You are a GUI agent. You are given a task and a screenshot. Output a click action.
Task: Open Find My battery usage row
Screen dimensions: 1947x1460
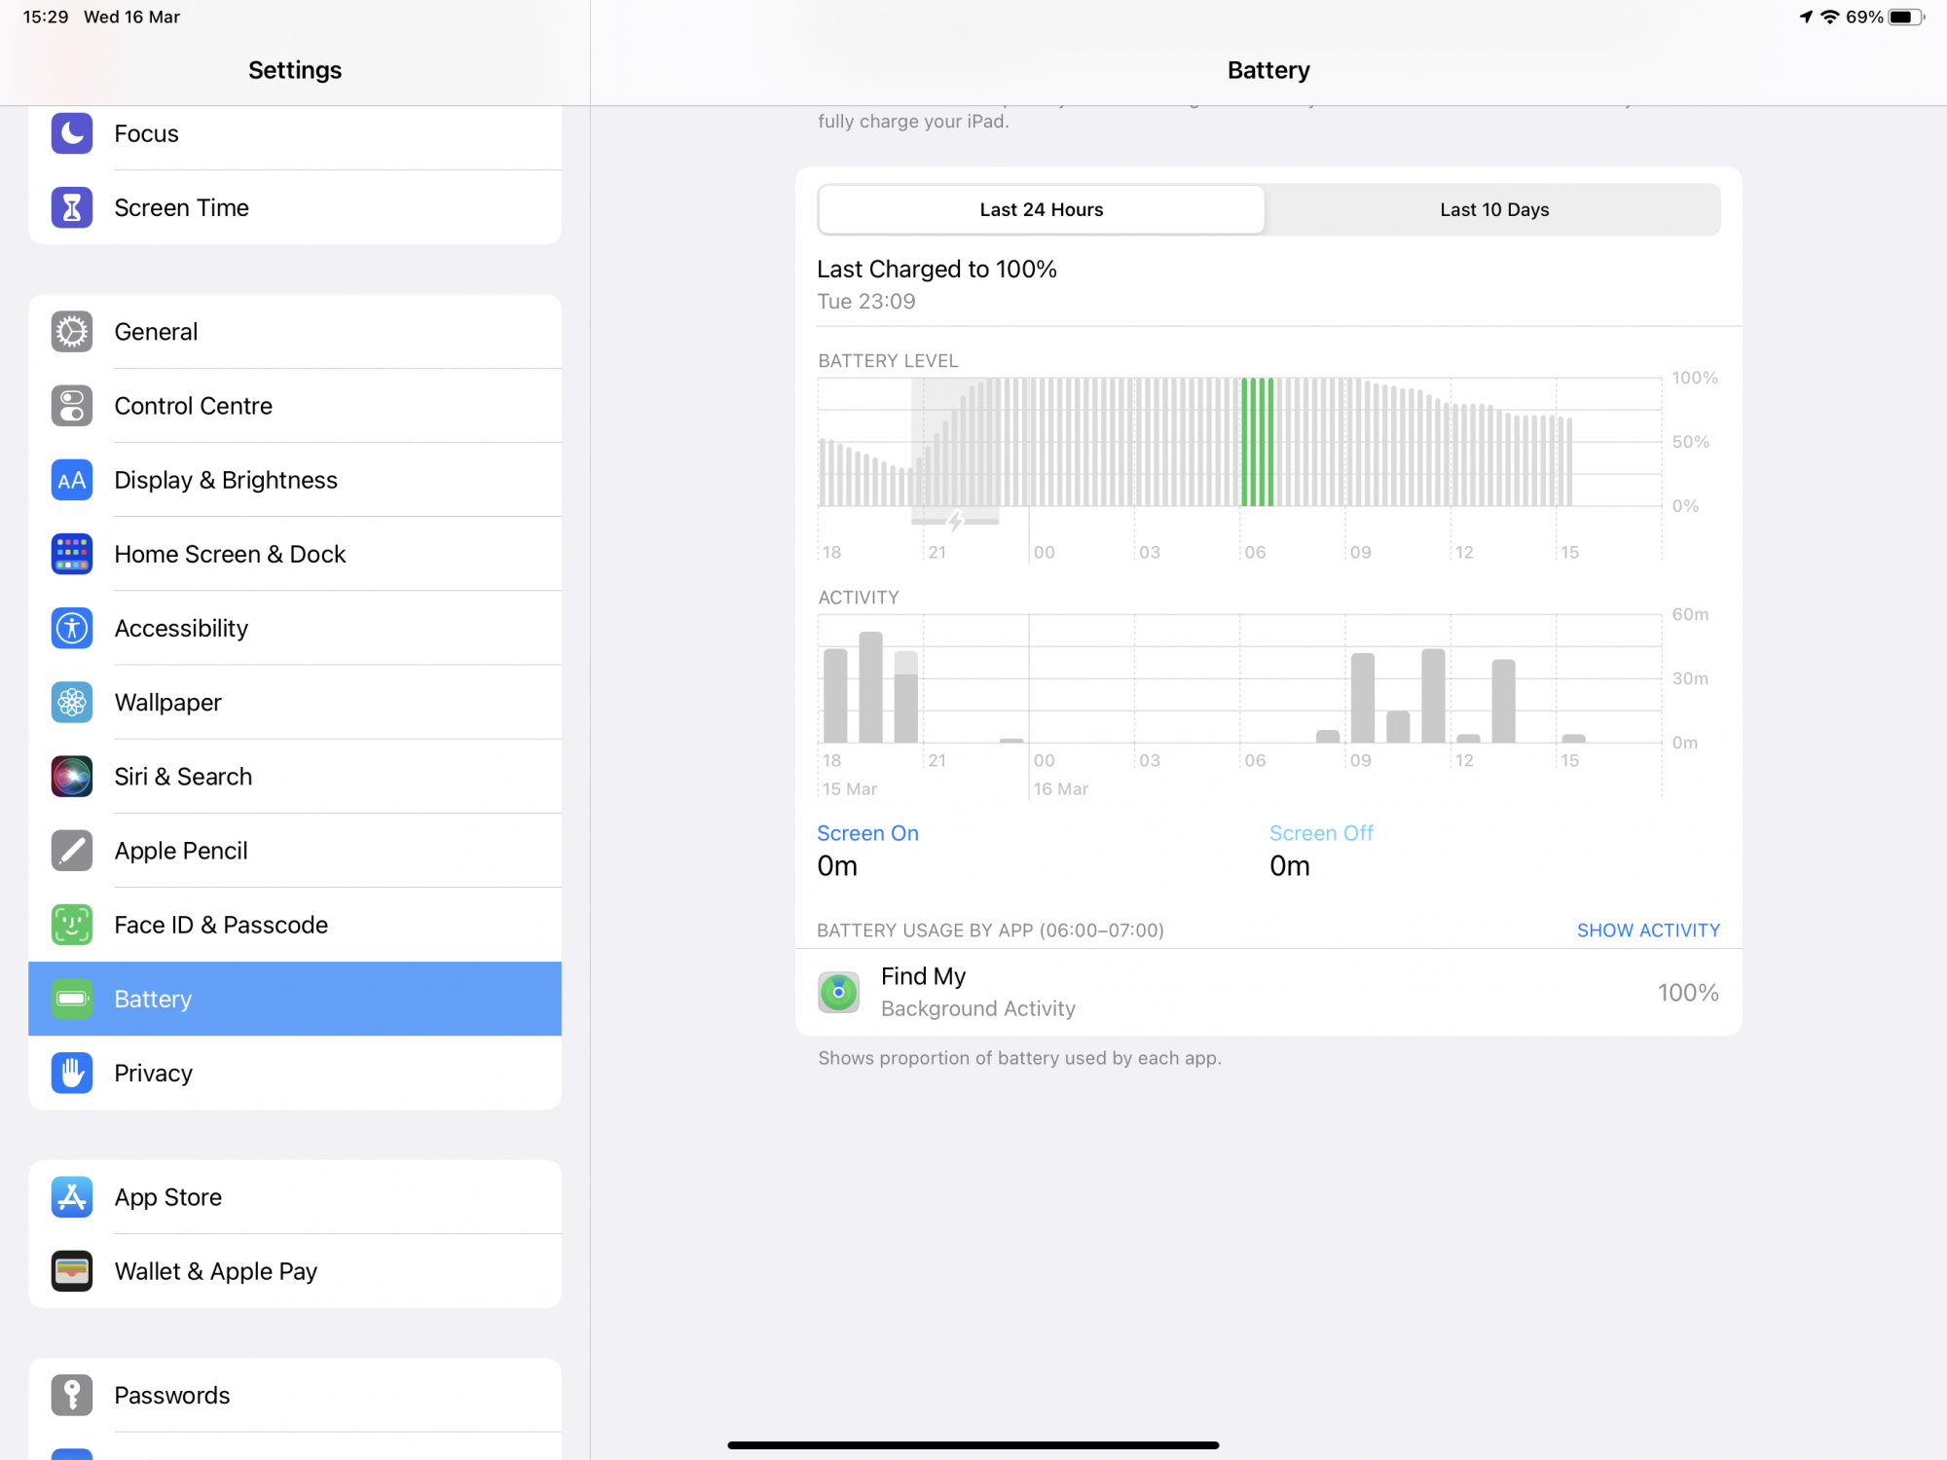1266,992
